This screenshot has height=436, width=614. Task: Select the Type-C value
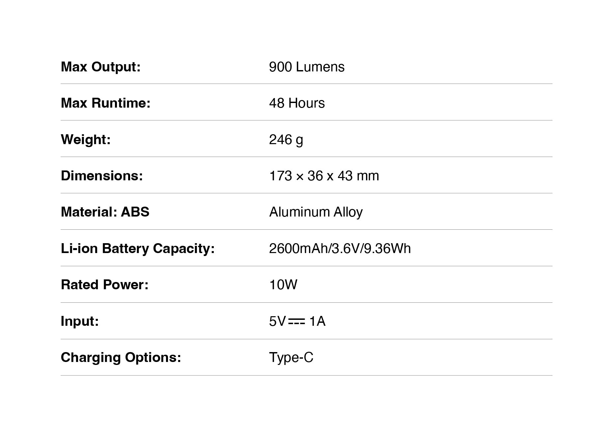pos(291,358)
